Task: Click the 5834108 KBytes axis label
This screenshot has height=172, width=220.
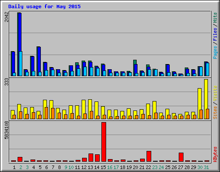Action: point(6,130)
